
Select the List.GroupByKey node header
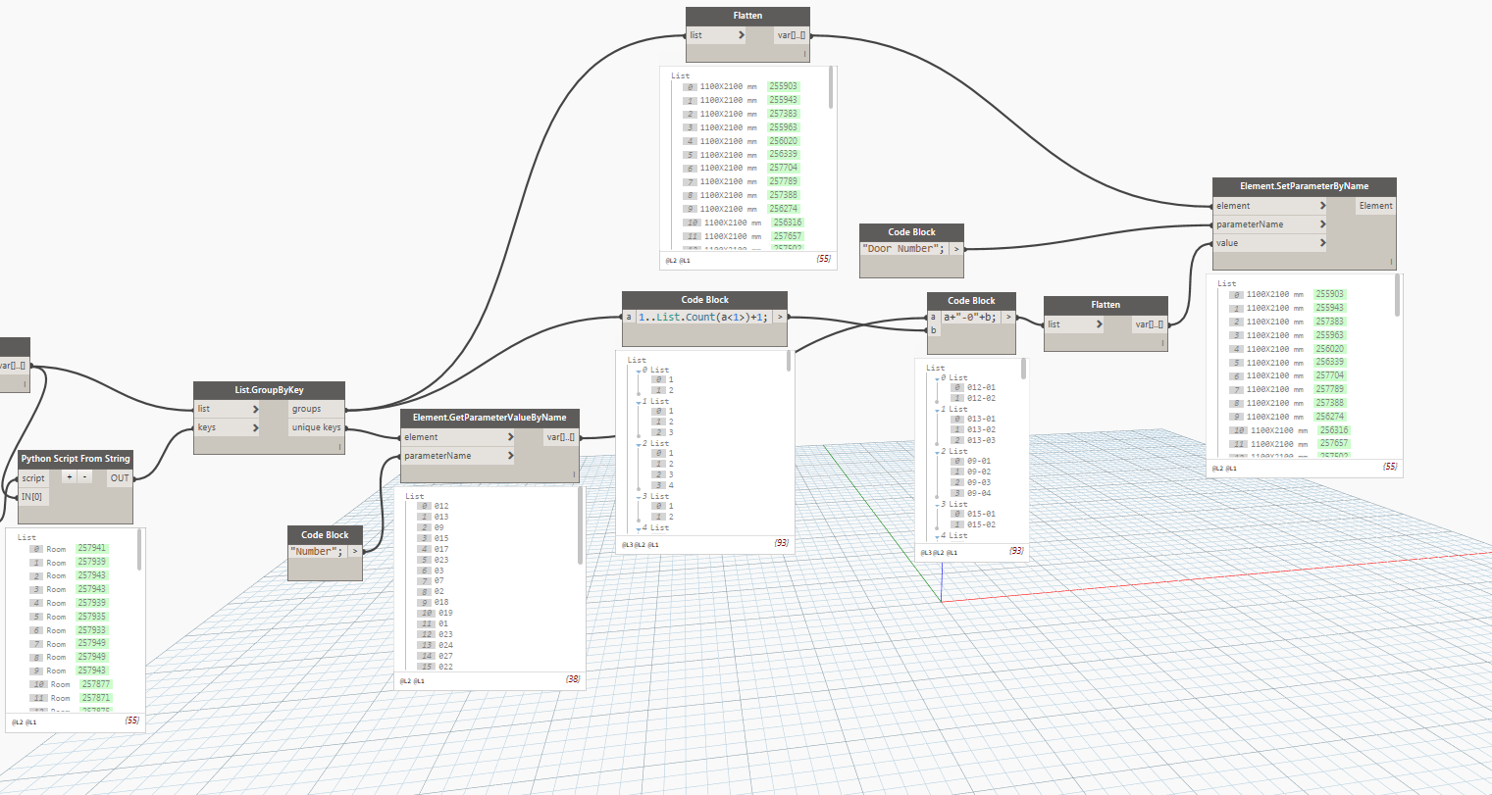tap(269, 390)
